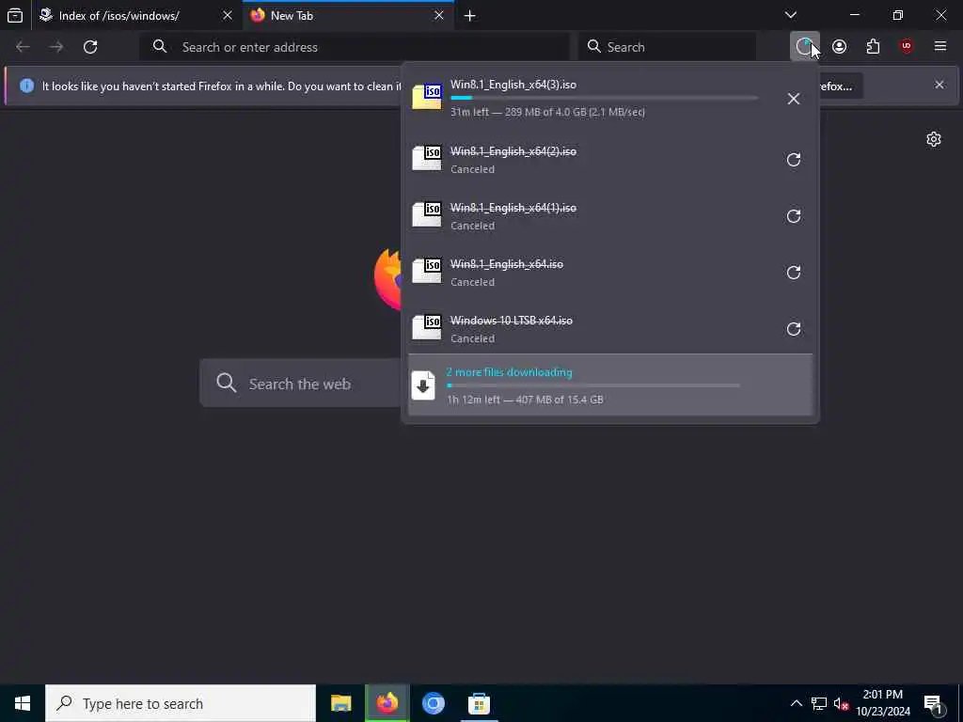The image size is (963, 722).
Task: Retry the Win8.1_English_x64(2).iso download
Action: point(794,160)
